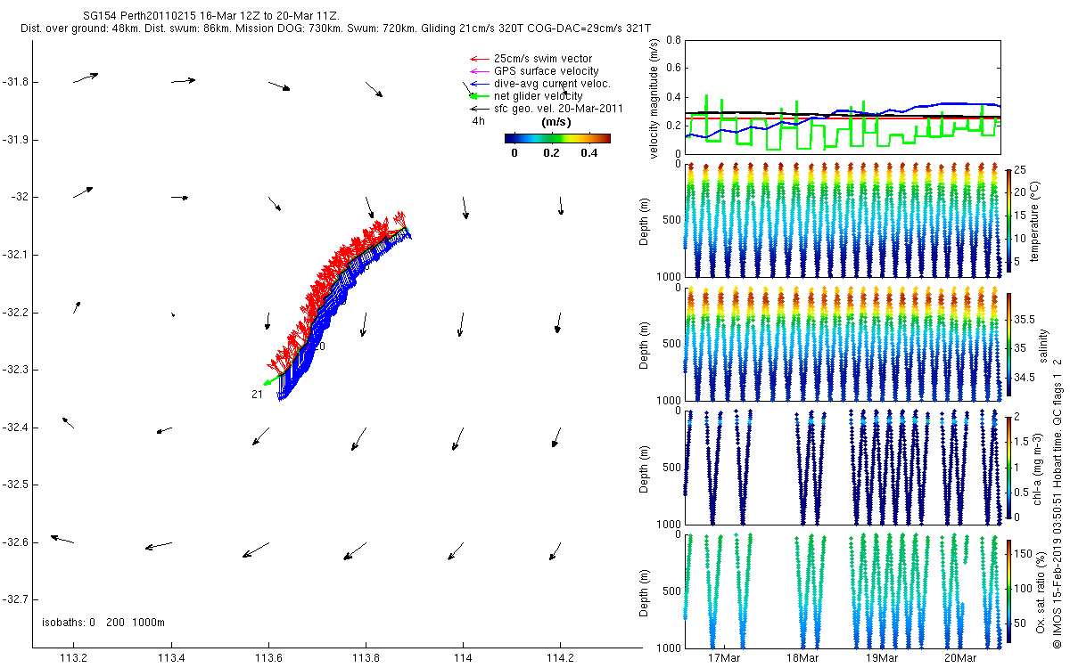Select the 'net glider velocity' legend label
The image size is (1070, 668).
538,96
